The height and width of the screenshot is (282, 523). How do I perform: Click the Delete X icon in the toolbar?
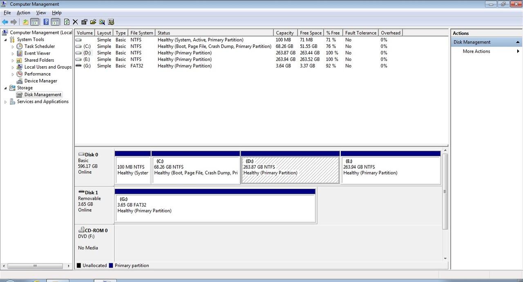pos(75,22)
